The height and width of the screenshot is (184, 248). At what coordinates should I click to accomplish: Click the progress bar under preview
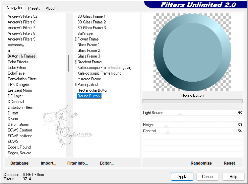(192, 101)
